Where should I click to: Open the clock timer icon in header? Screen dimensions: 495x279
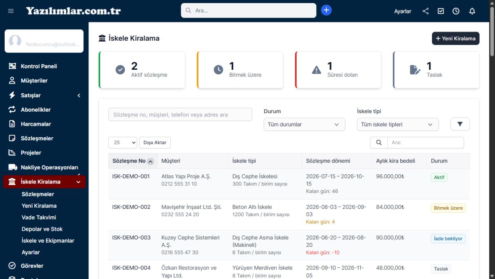(x=456, y=11)
